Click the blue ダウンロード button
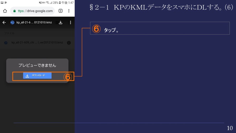The width and height of the screenshot is (236, 133). [x=37, y=76]
